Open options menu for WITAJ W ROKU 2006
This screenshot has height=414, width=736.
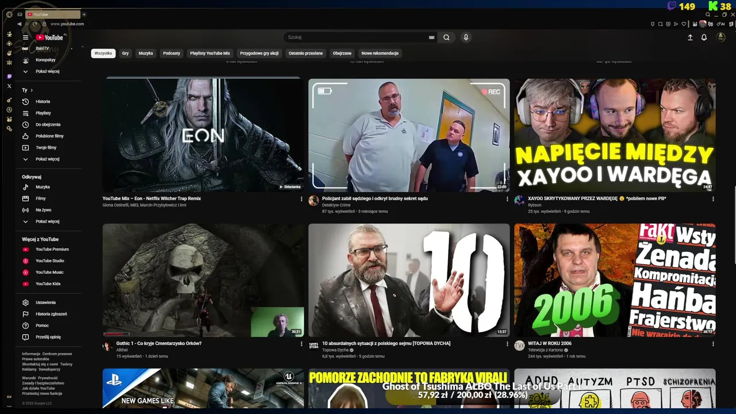click(x=713, y=344)
